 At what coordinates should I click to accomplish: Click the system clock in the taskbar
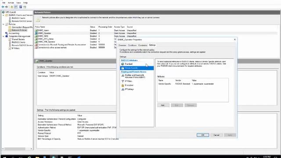[267, 157]
